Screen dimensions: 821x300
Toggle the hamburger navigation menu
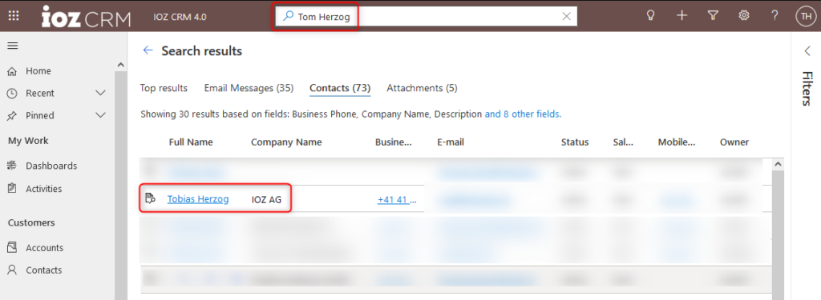pyautogui.click(x=13, y=46)
